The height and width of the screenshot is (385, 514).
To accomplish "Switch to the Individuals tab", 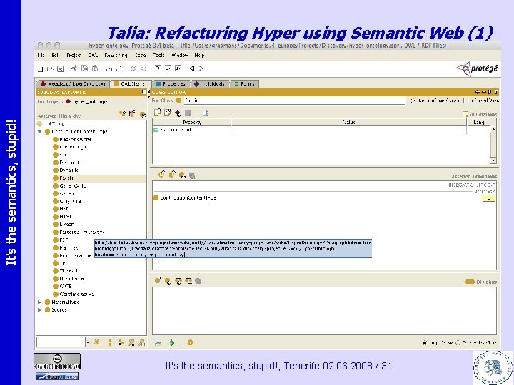I will [209, 84].
